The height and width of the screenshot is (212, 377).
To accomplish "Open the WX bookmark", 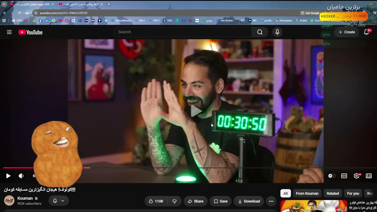I will [x=252, y=21].
